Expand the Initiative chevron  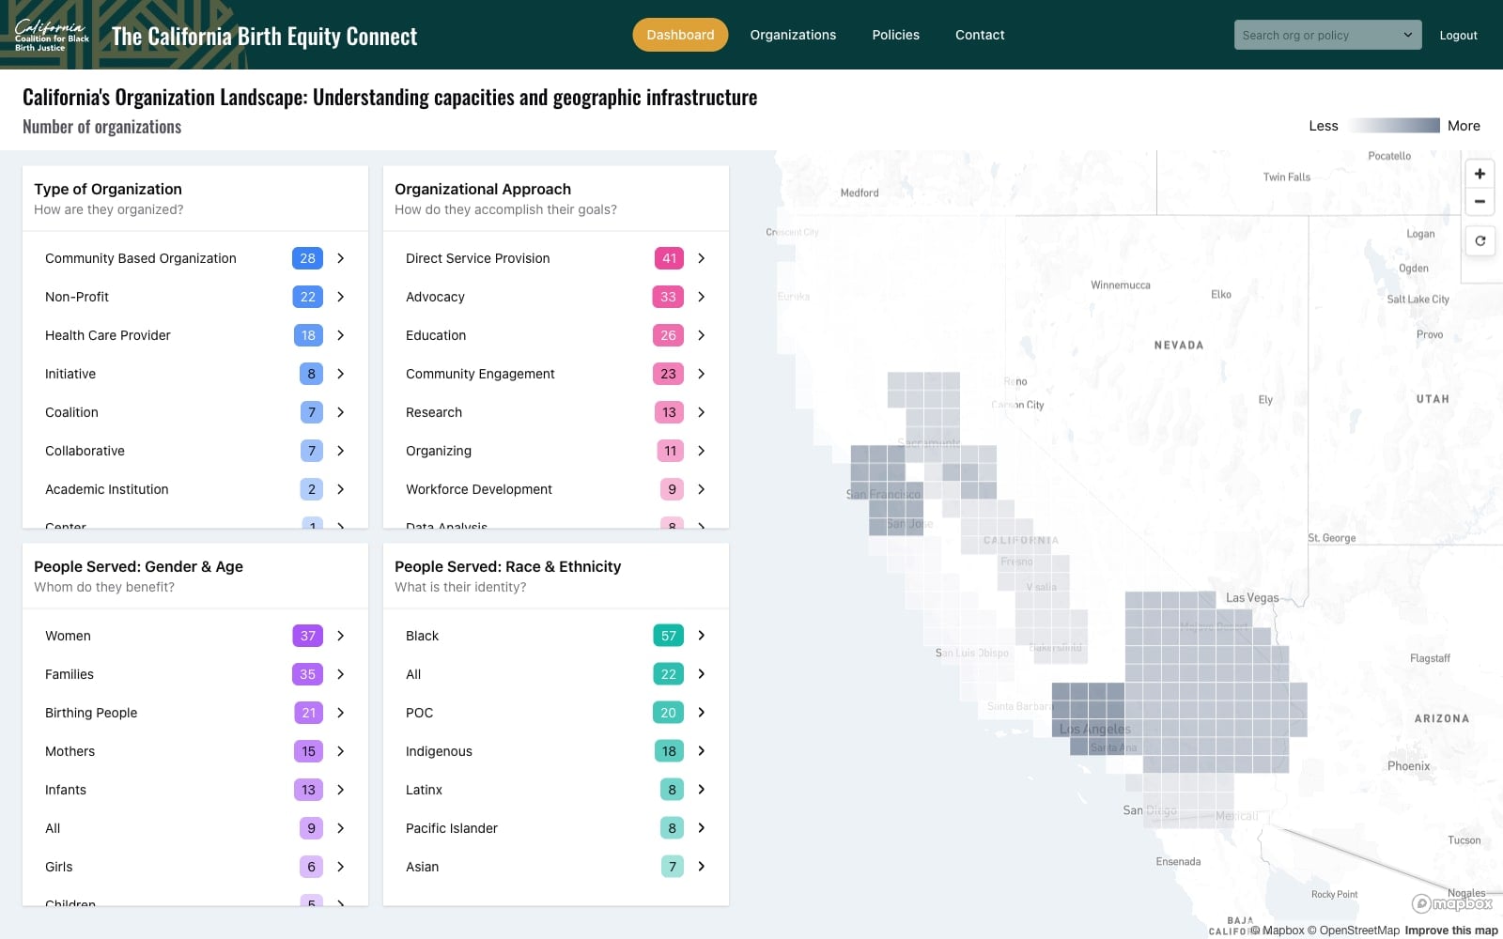[x=341, y=374]
